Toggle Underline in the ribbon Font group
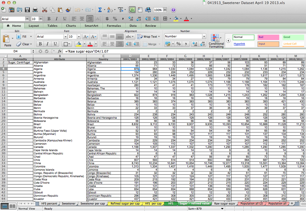Screen dimensions: 306x211 point(55,44)
